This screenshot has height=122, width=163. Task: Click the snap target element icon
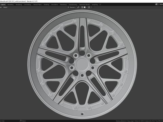pyautogui.click(x=85, y=7)
